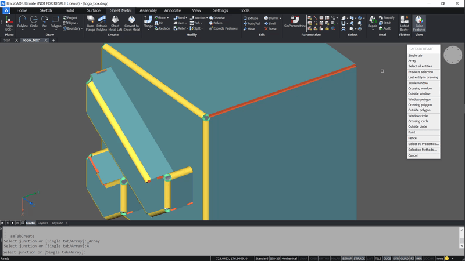465x261 pixels.
Task: Click the Stitch heal tool
Action: [385, 23]
